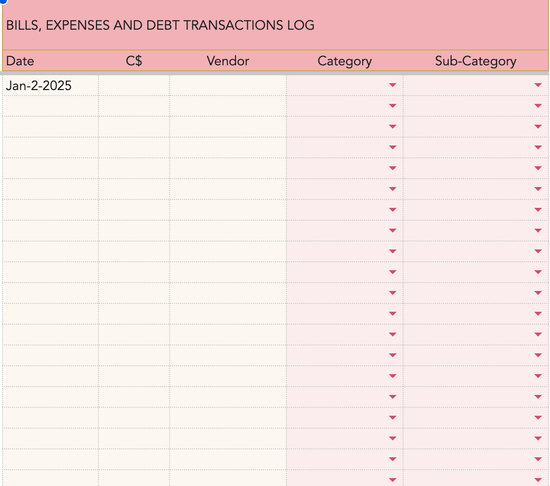The width and height of the screenshot is (550, 486).
Task: Click the Category column header
Action: click(345, 61)
